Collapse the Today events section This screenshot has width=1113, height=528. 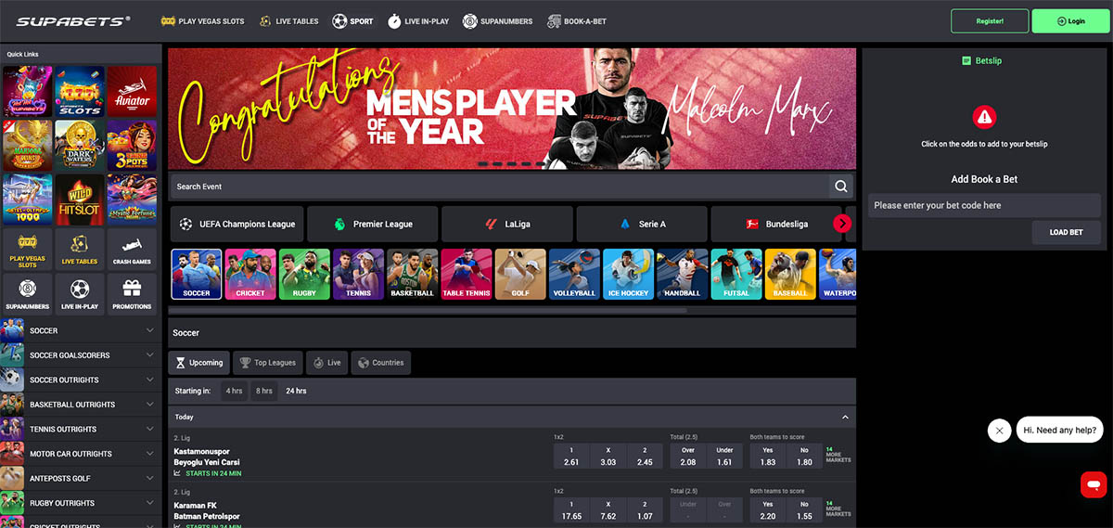tap(845, 418)
